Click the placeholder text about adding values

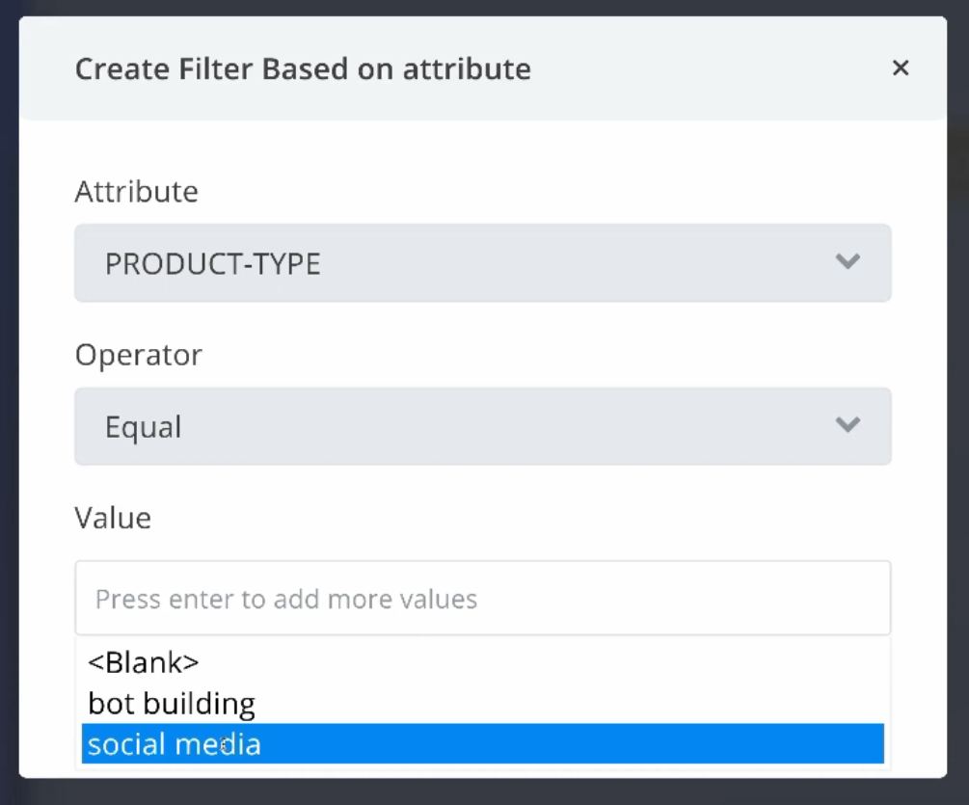click(x=286, y=600)
